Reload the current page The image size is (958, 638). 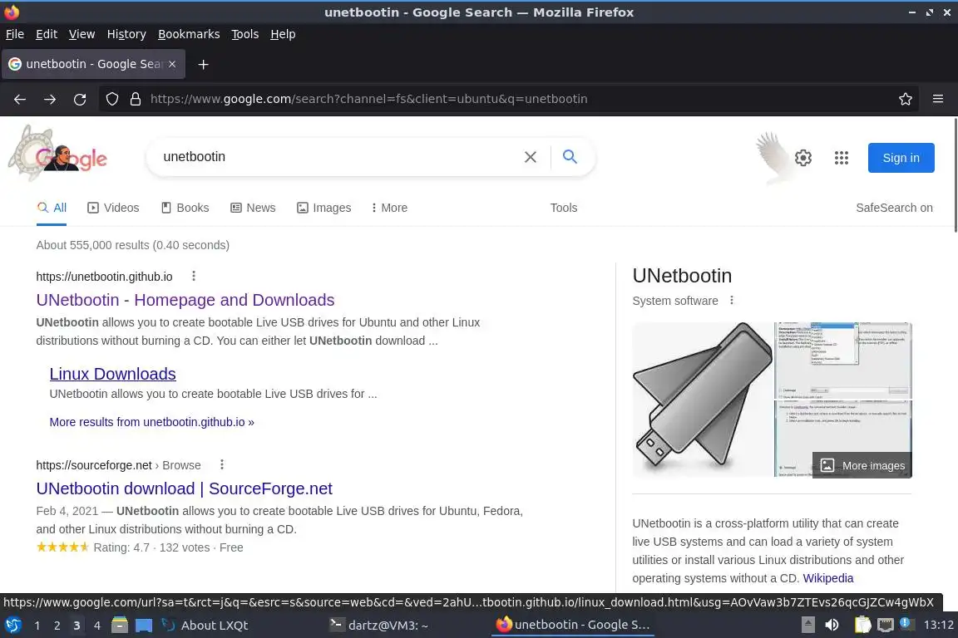click(x=80, y=99)
